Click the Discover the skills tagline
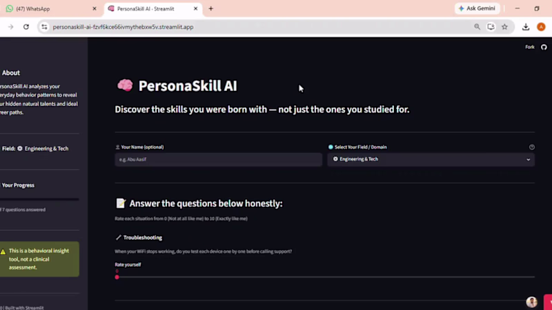The width and height of the screenshot is (552, 310). (262, 110)
